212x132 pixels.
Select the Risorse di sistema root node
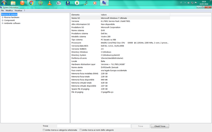click(x=9, y=14)
